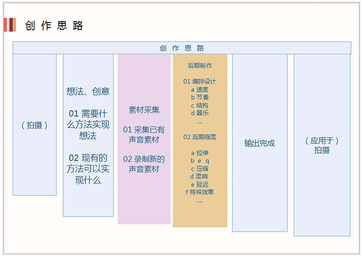Click 02 录制新的声音素材 text

(x=144, y=164)
